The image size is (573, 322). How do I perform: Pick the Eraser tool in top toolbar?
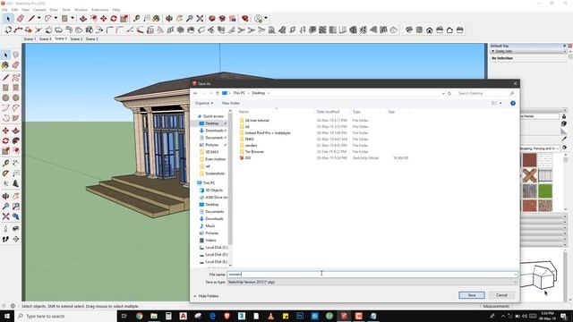click(x=20, y=18)
